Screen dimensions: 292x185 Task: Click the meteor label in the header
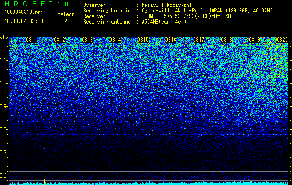point(66,14)
